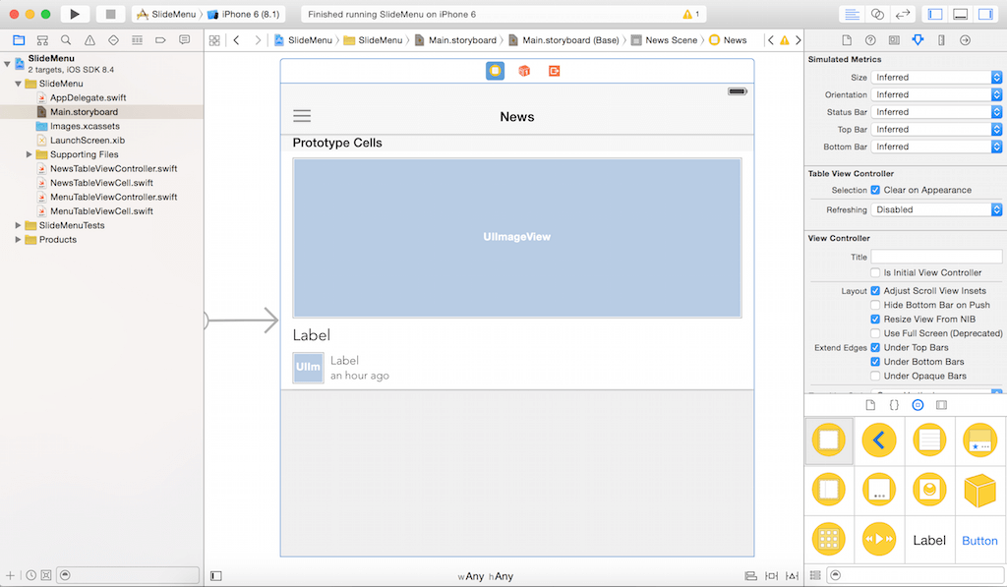Toggle Hide Bottom Bar on Push
Screen dimensions: 1007x587
(875, 305)
